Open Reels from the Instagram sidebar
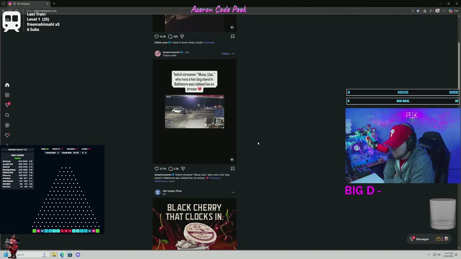461x259 pixels. tap(7, 95)
